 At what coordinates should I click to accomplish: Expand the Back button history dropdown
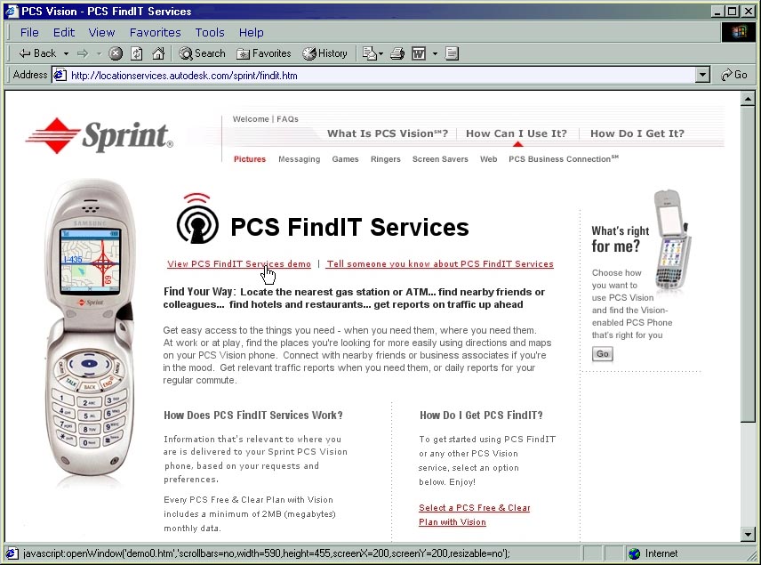tap(66, 53)
